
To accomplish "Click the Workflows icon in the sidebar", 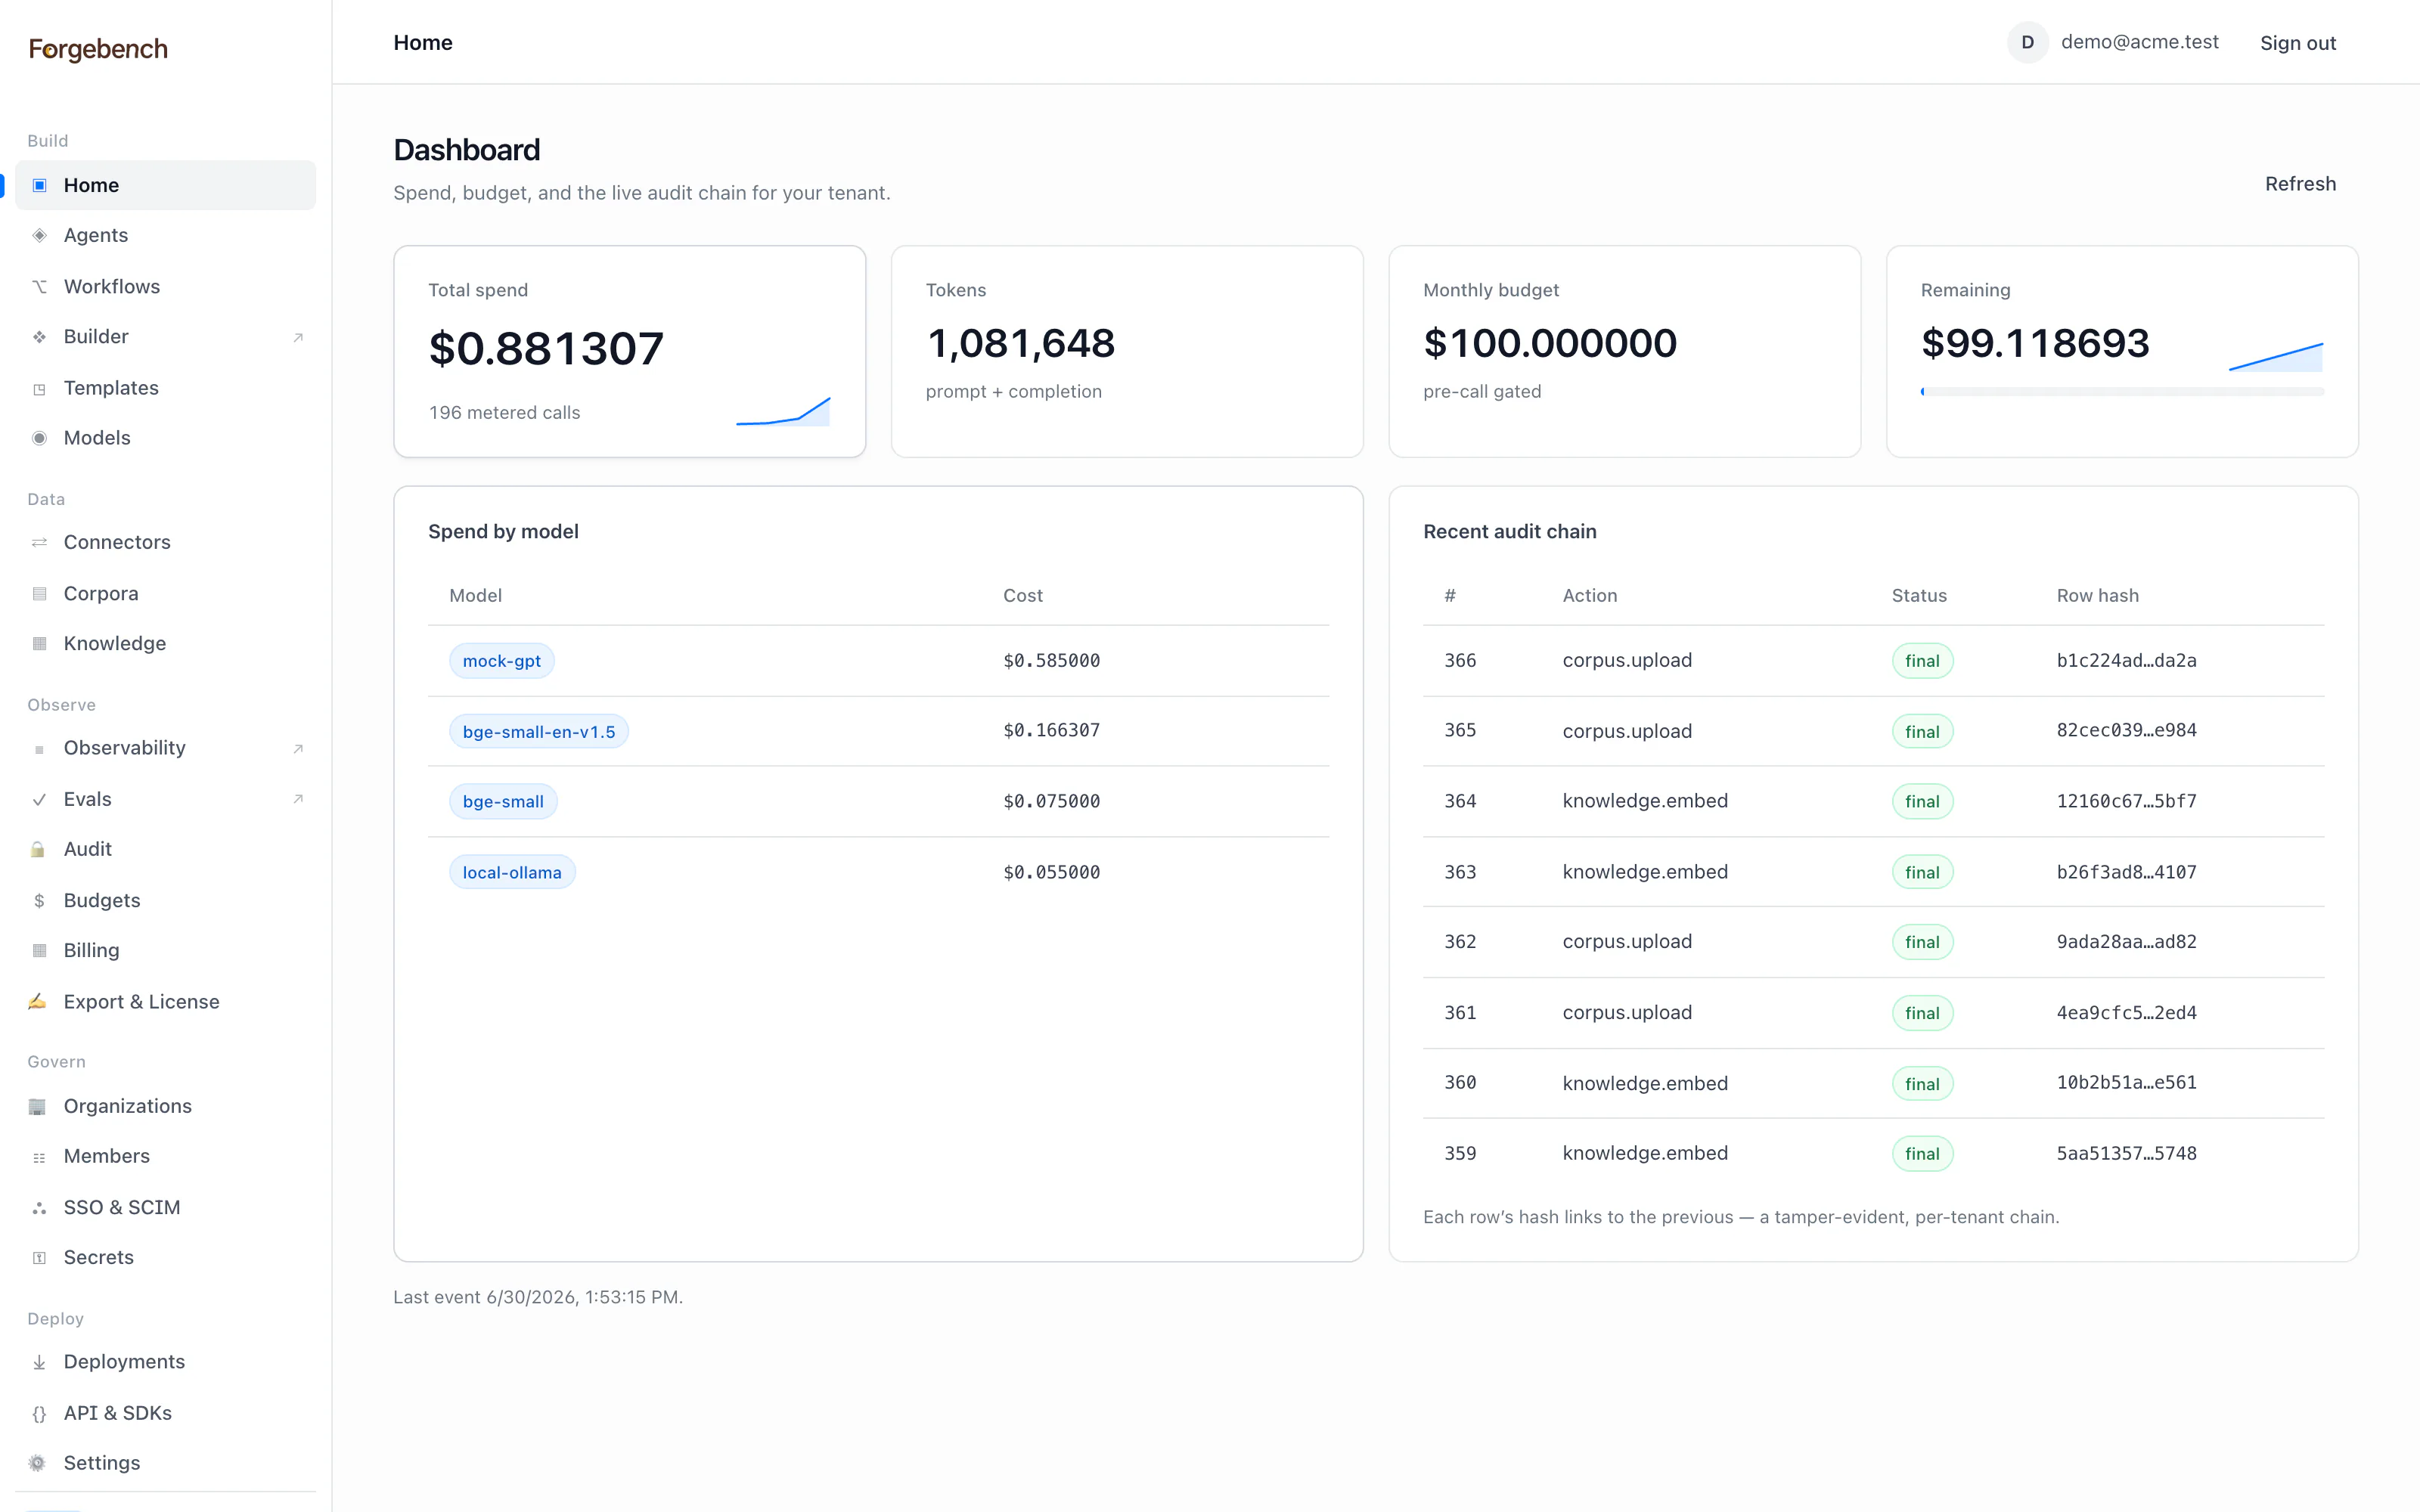I will click(x=40, y=287).
